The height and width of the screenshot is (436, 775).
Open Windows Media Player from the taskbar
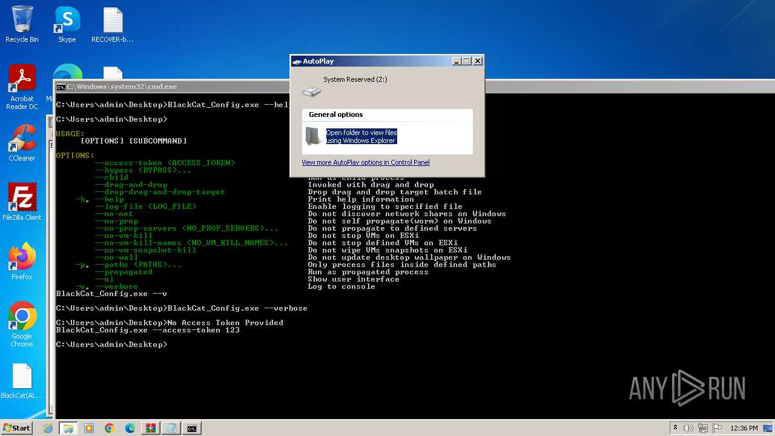coord(89,428)
